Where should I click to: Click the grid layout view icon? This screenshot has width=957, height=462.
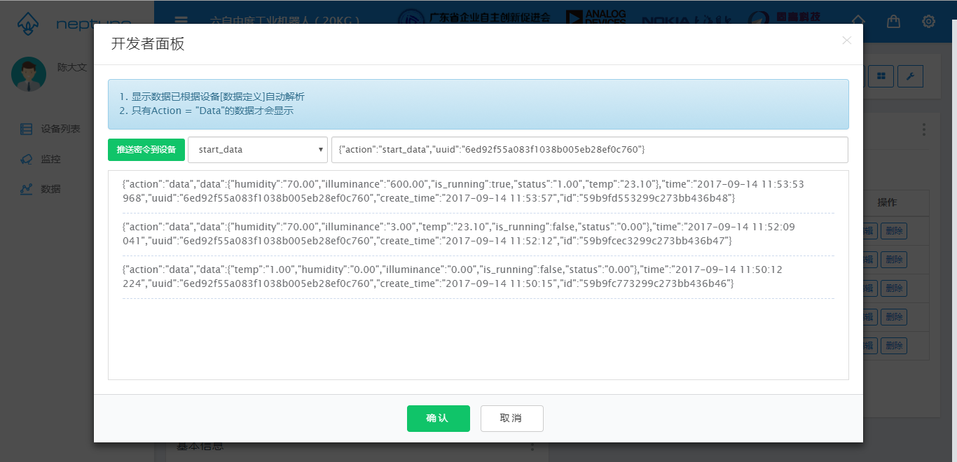[x=881, y=76]
